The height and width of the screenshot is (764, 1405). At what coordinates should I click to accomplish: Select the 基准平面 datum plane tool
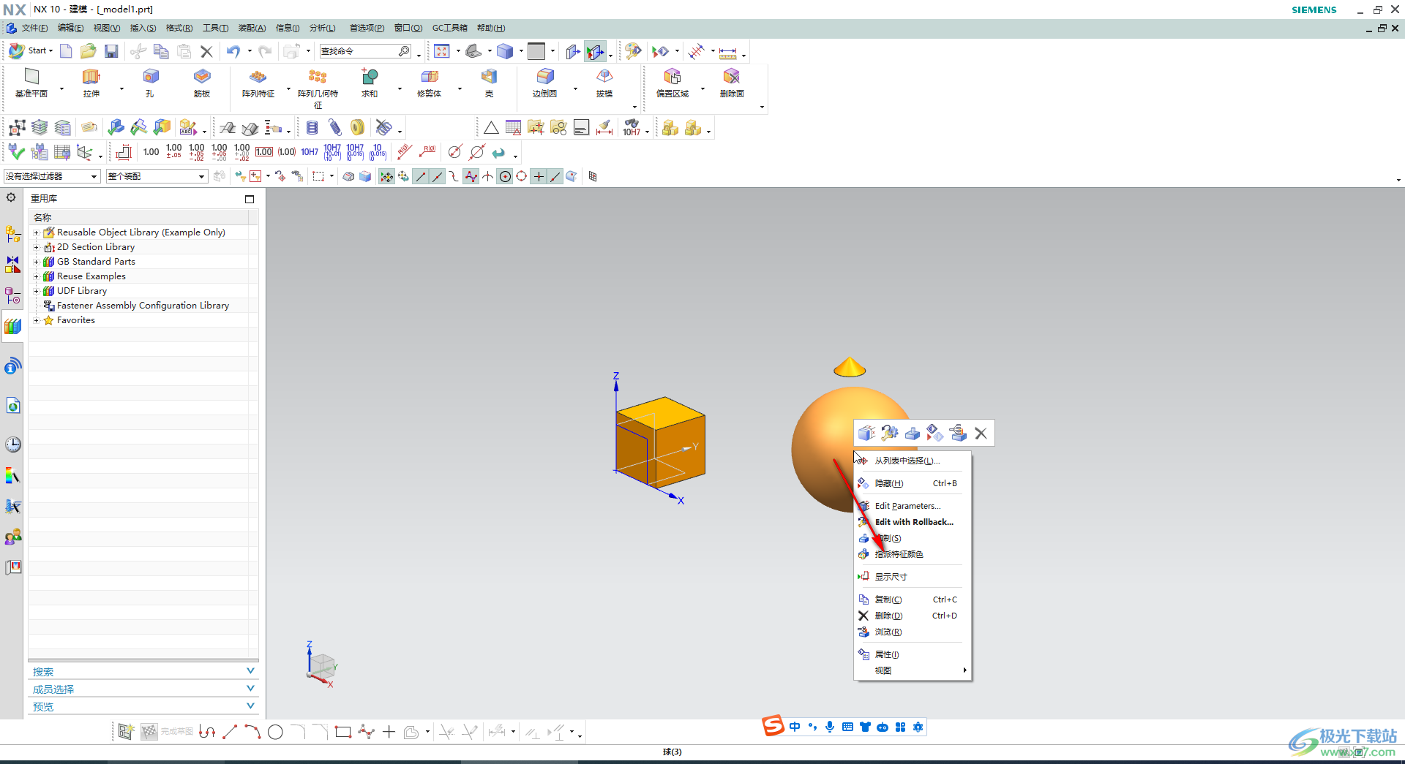31,83
